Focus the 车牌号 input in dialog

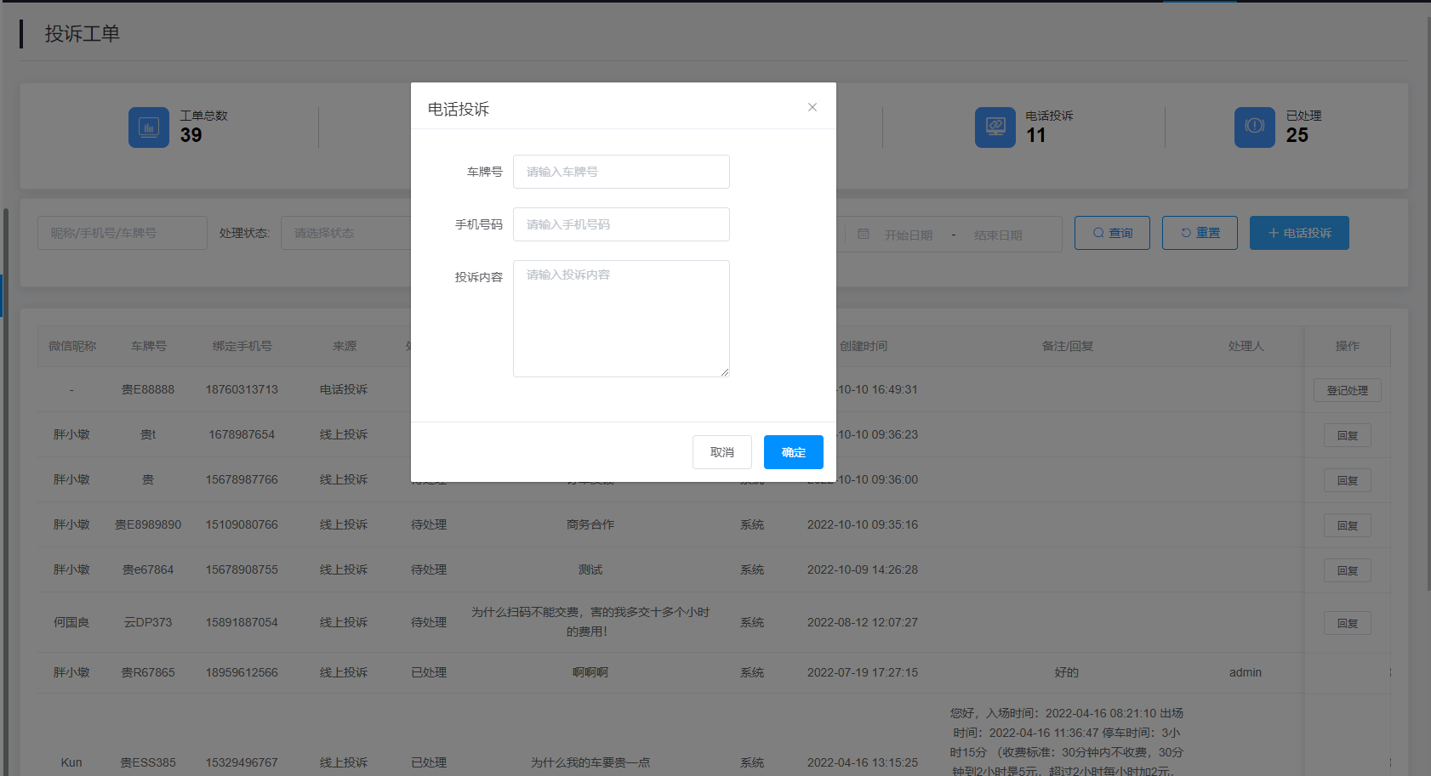[620, 172]
